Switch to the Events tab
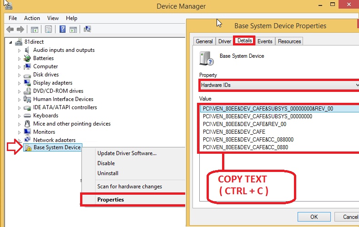Viewport: 359px width, 227px height. coord(265,41)
